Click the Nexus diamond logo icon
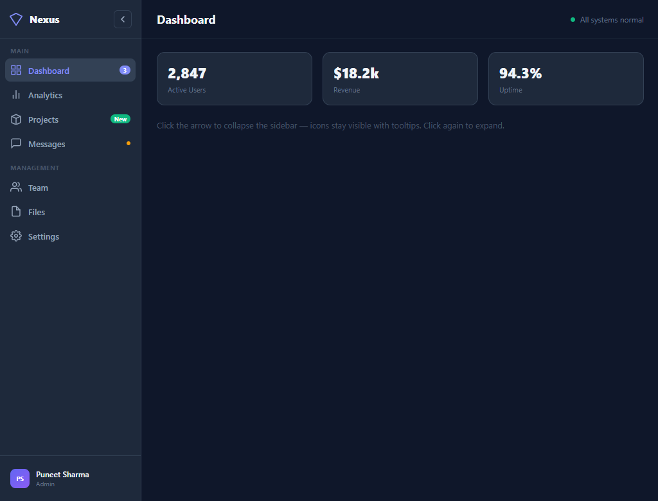 point(16,19)
